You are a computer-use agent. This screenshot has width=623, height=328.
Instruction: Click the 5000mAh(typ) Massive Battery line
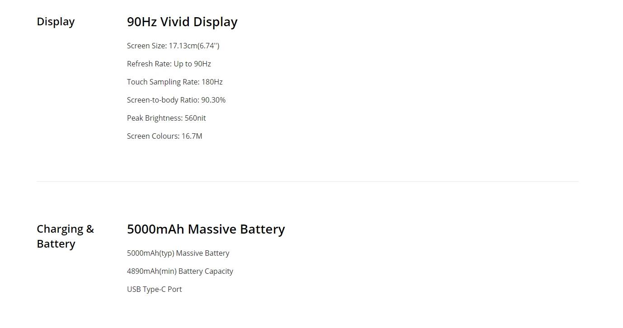click(x=178, y=253)
